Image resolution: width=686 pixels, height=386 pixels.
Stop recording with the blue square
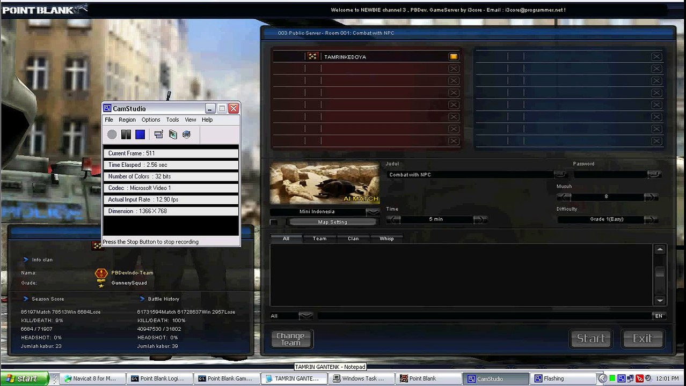(x=140, y=135)
